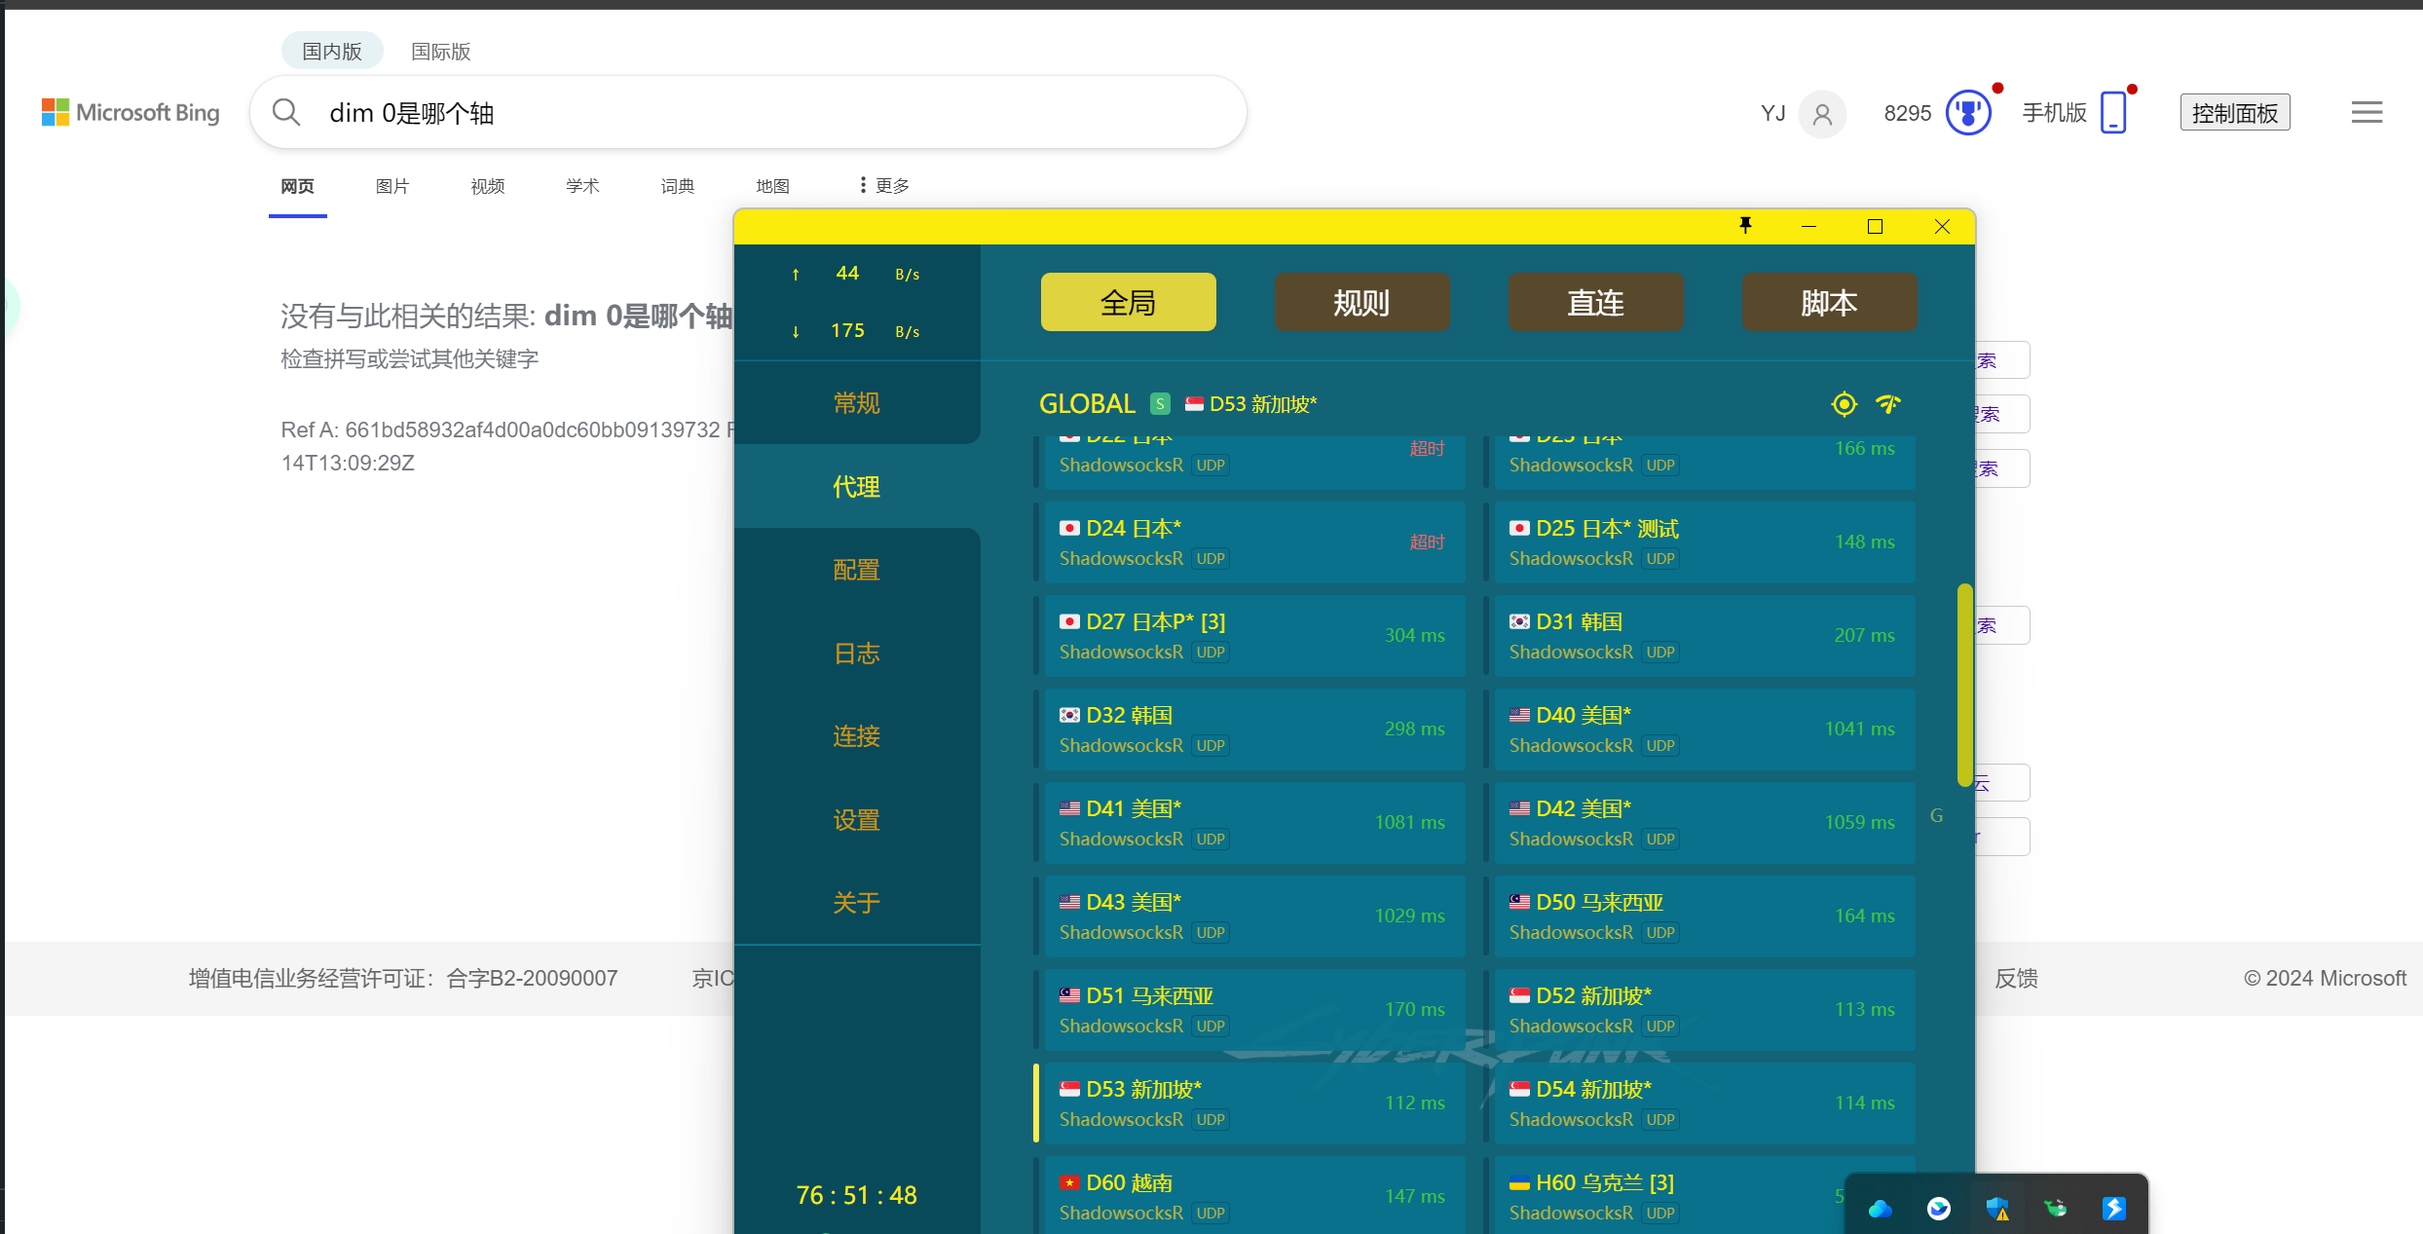Switch to 直连 direct mode
The width and height of the screenshot is (2423, 1234).
coord(1595,303)
